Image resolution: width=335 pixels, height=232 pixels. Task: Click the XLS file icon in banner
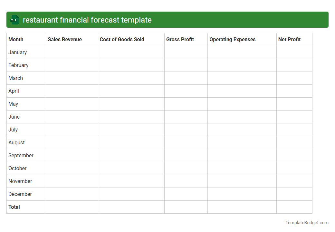point(14,20)
